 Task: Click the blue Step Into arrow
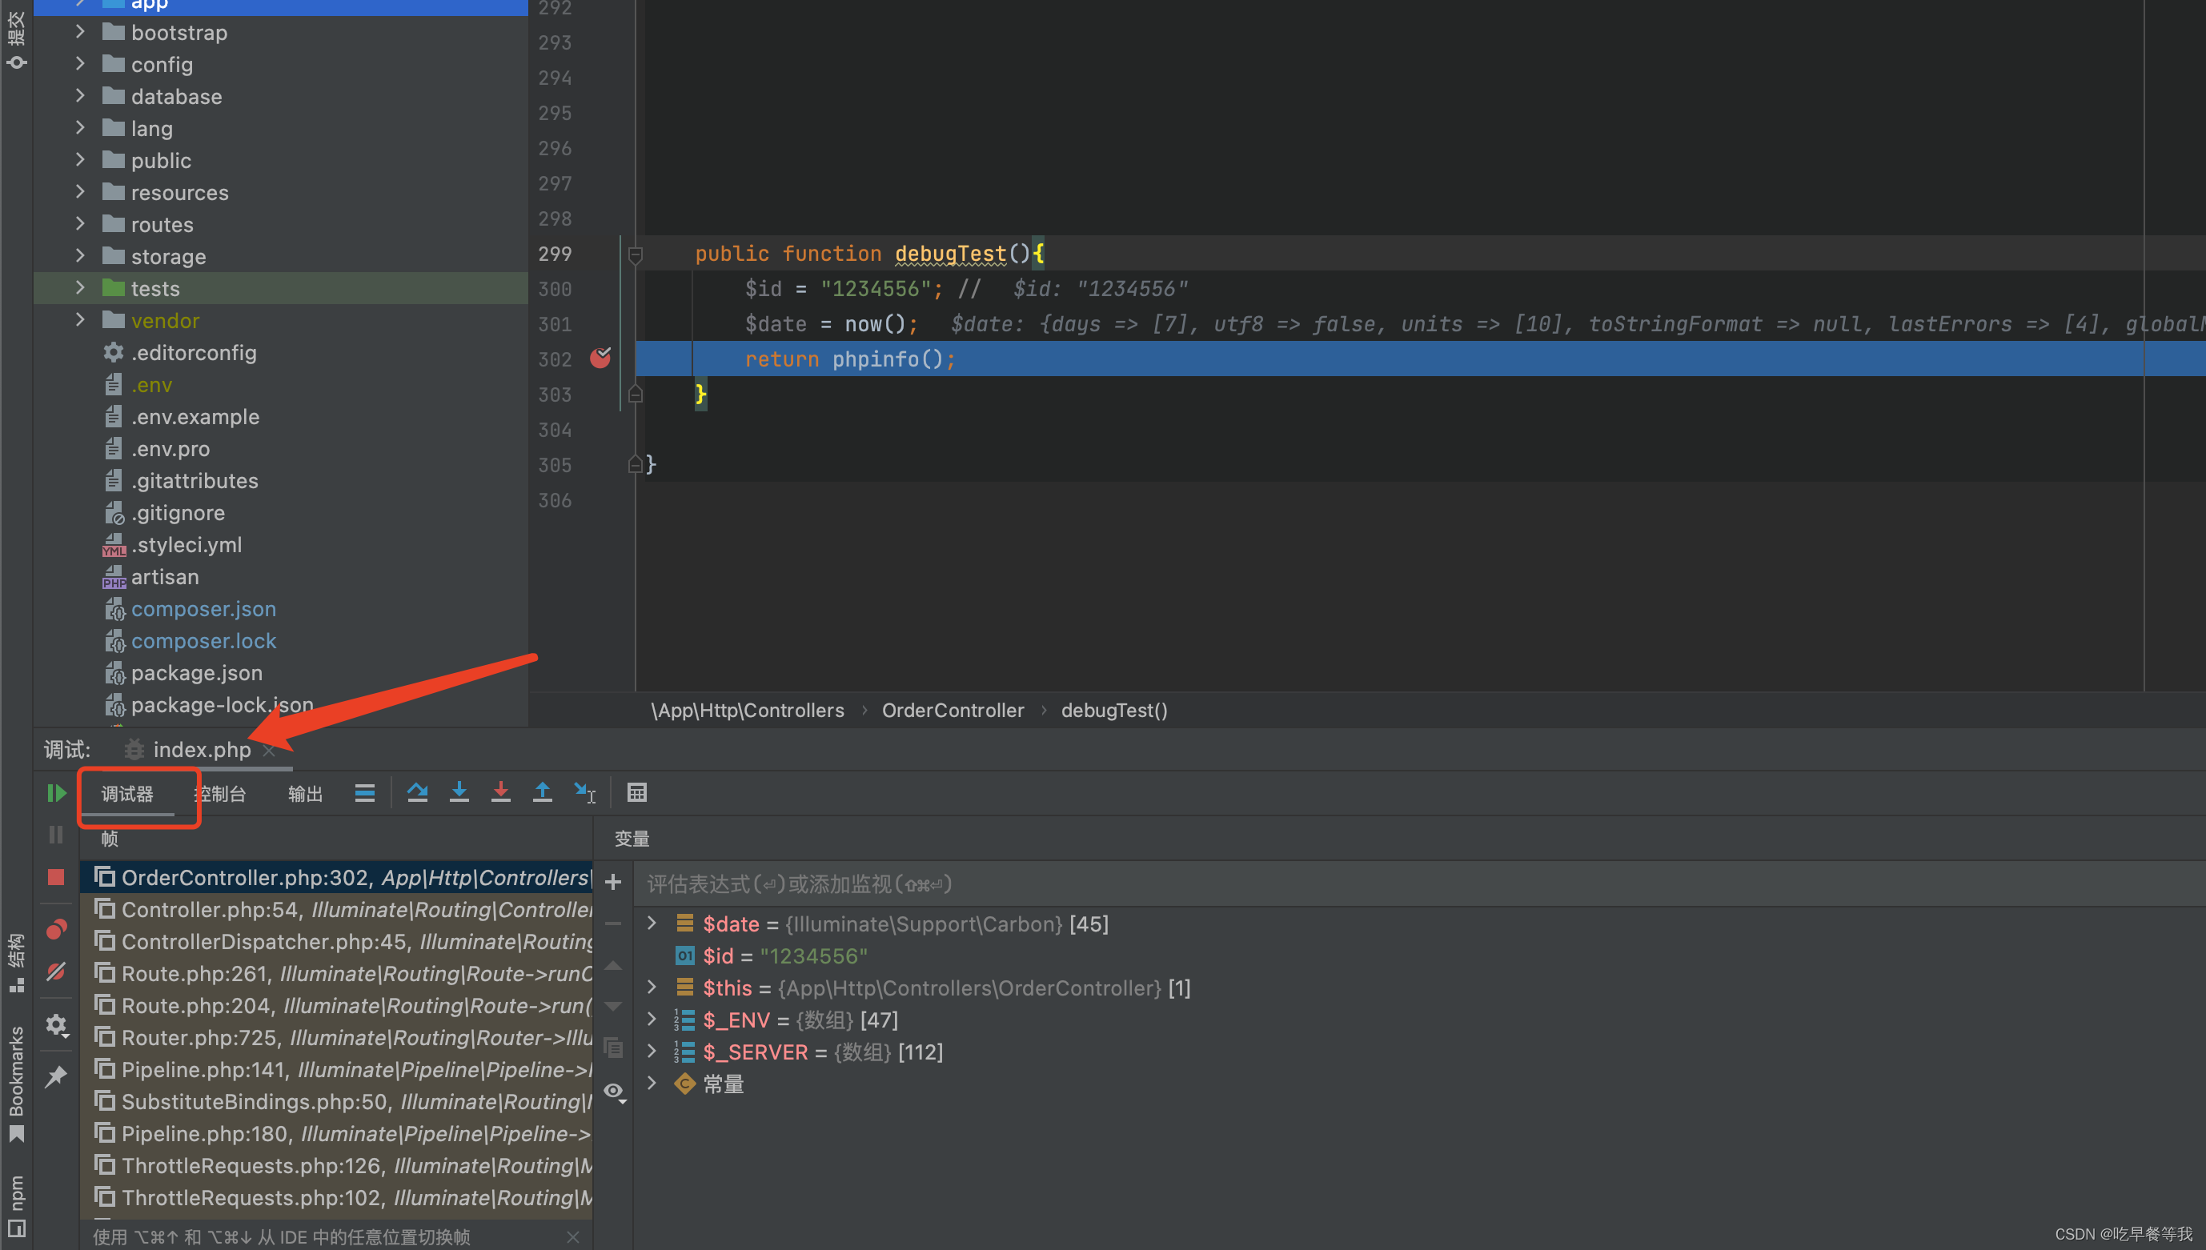[x=459, y=792]
